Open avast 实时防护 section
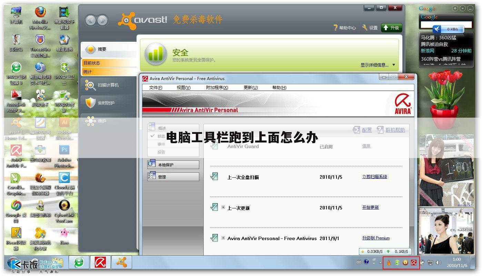The width and height of the screenshot is (482, 276). (109, 103)
